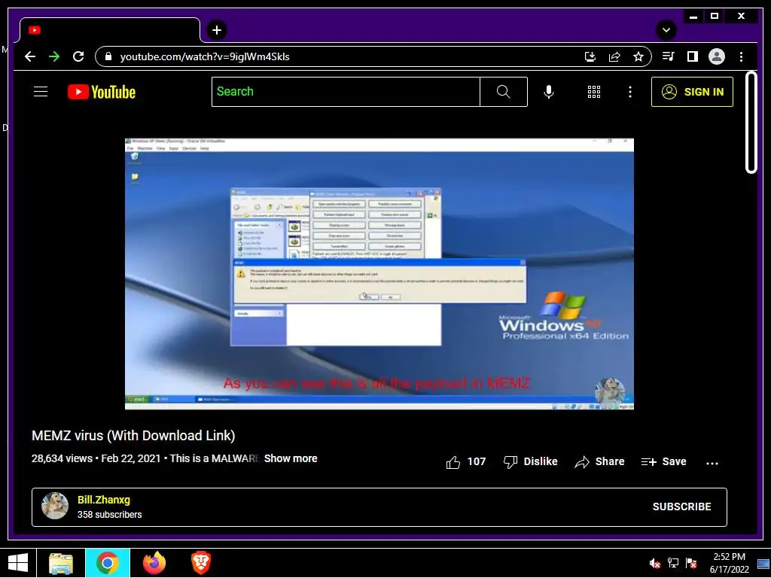The height and width of the screenshot is (578, 771).
Task: Select the YouTube browser tab
Action: (110, 30)
